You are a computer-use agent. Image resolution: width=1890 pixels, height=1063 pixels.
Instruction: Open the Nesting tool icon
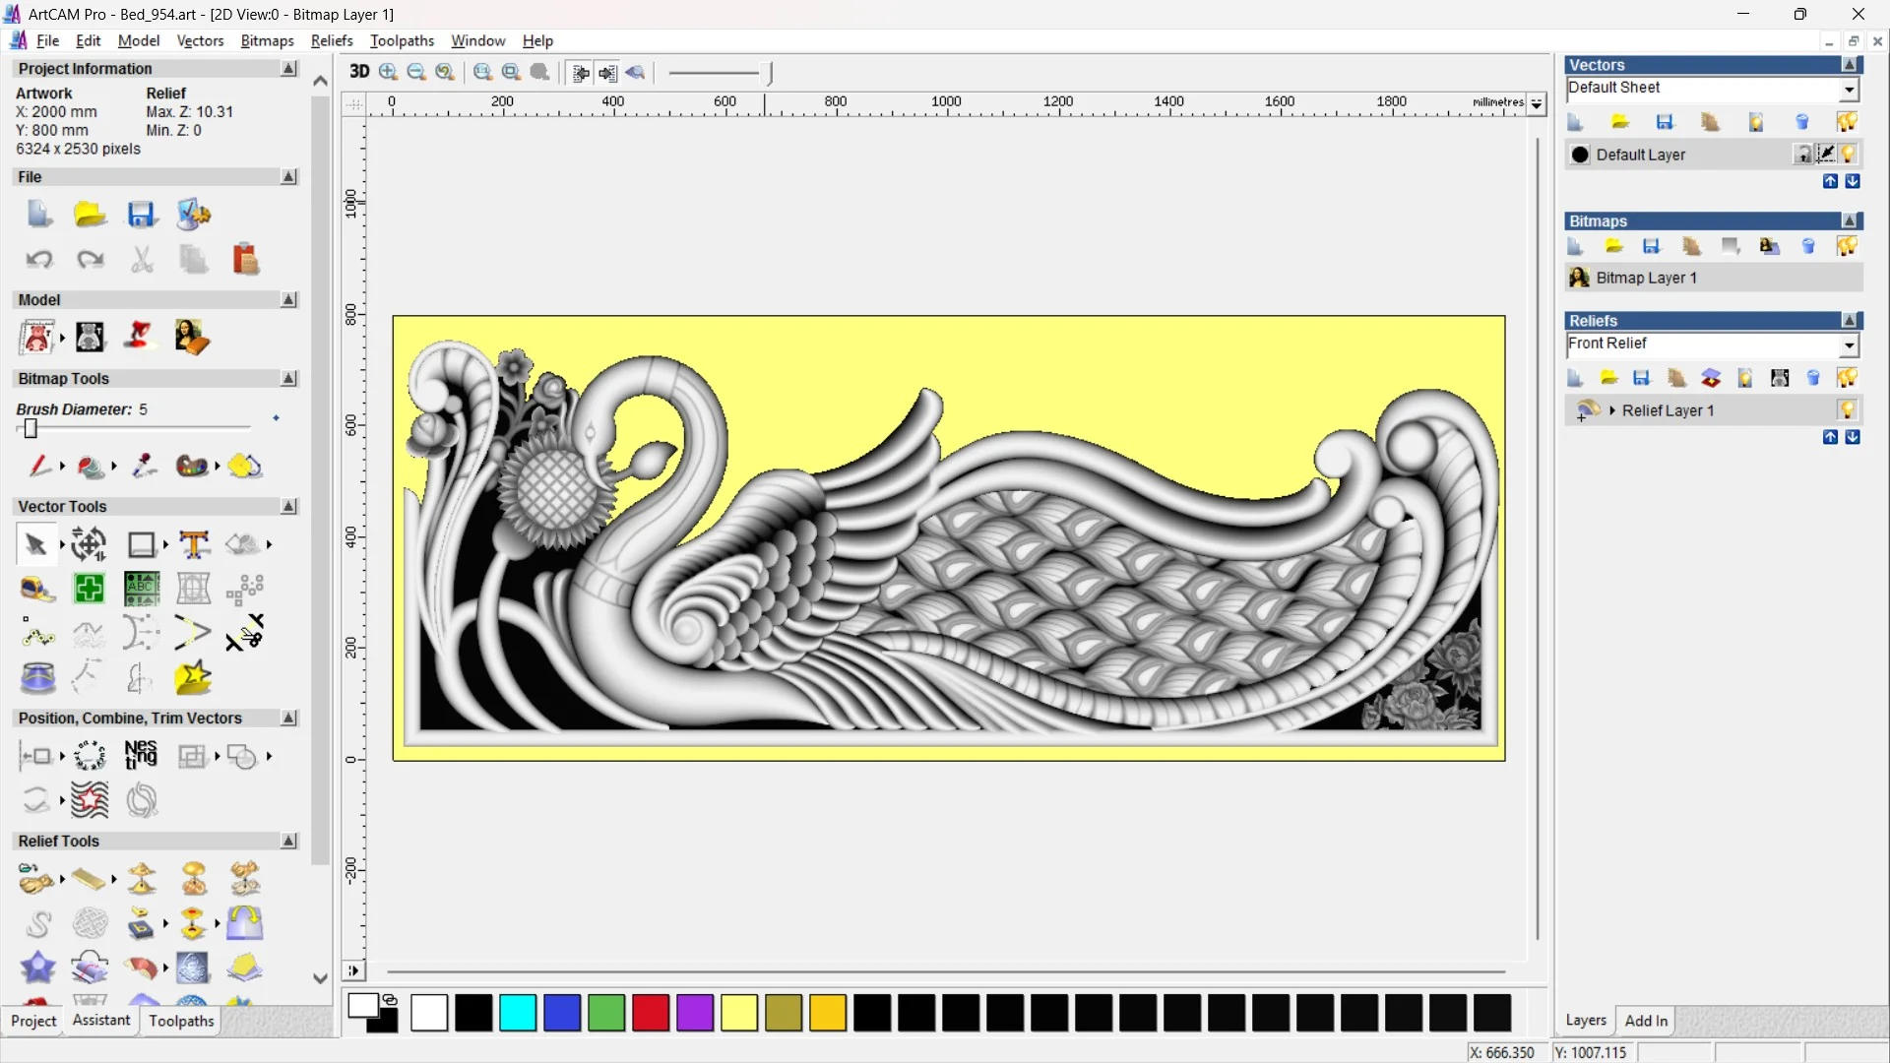tap(141, 756)
